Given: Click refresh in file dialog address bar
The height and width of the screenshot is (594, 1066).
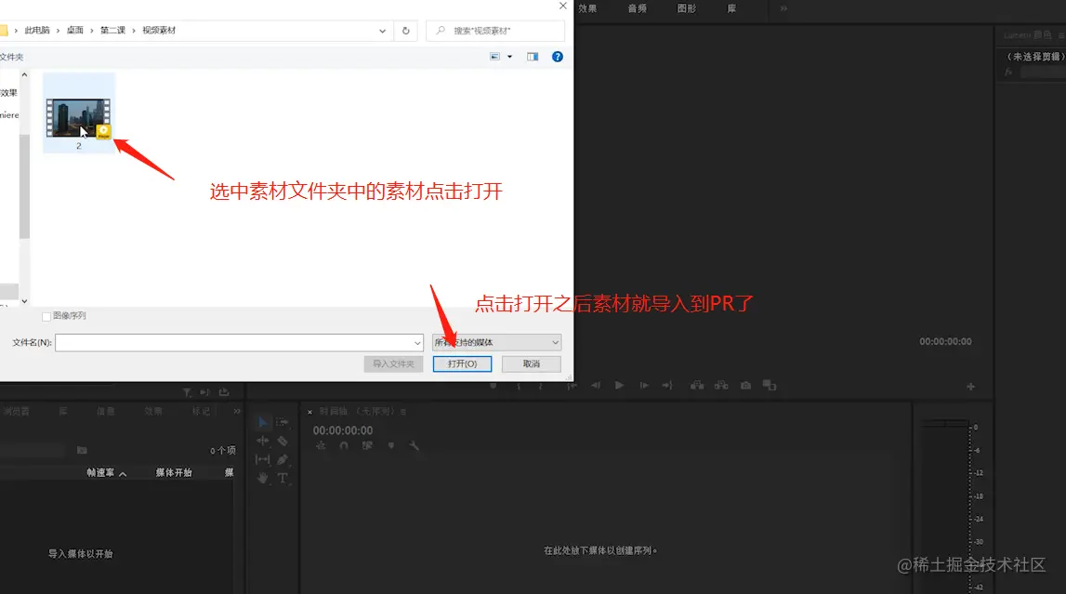Looking at the screenshot, I should pos(406,31).
